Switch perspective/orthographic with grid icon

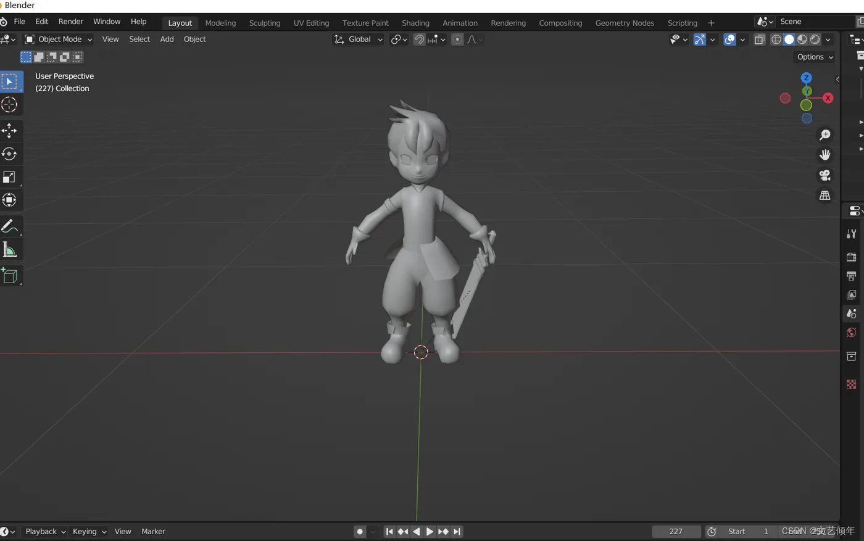pyautogui.click(x=825, y=196)
